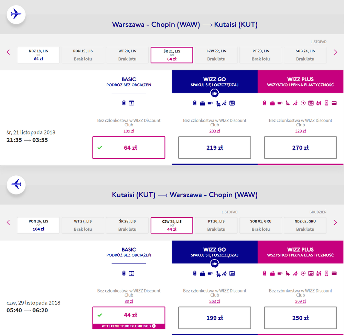
Task: Click the 109 zł non-member price link
Action: coord(129,131)
